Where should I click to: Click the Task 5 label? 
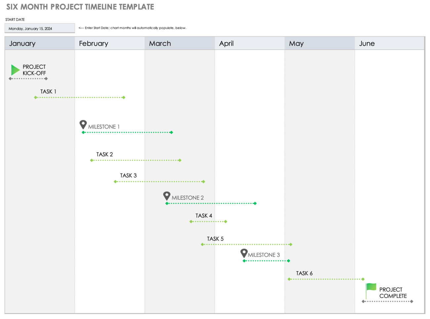(x=215, y=239)
